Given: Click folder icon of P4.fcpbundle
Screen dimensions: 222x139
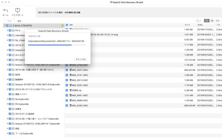Looking at the screenshot, I should [13, 104].
